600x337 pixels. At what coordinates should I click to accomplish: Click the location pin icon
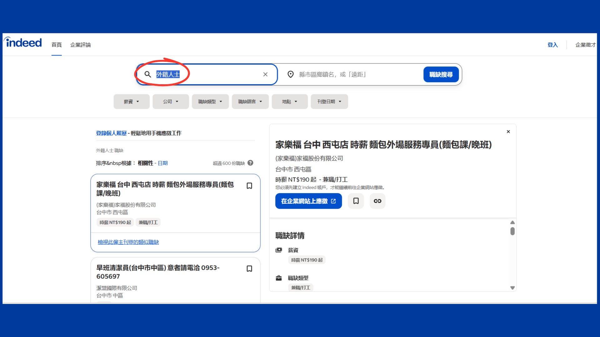click(x=291, y=74)
